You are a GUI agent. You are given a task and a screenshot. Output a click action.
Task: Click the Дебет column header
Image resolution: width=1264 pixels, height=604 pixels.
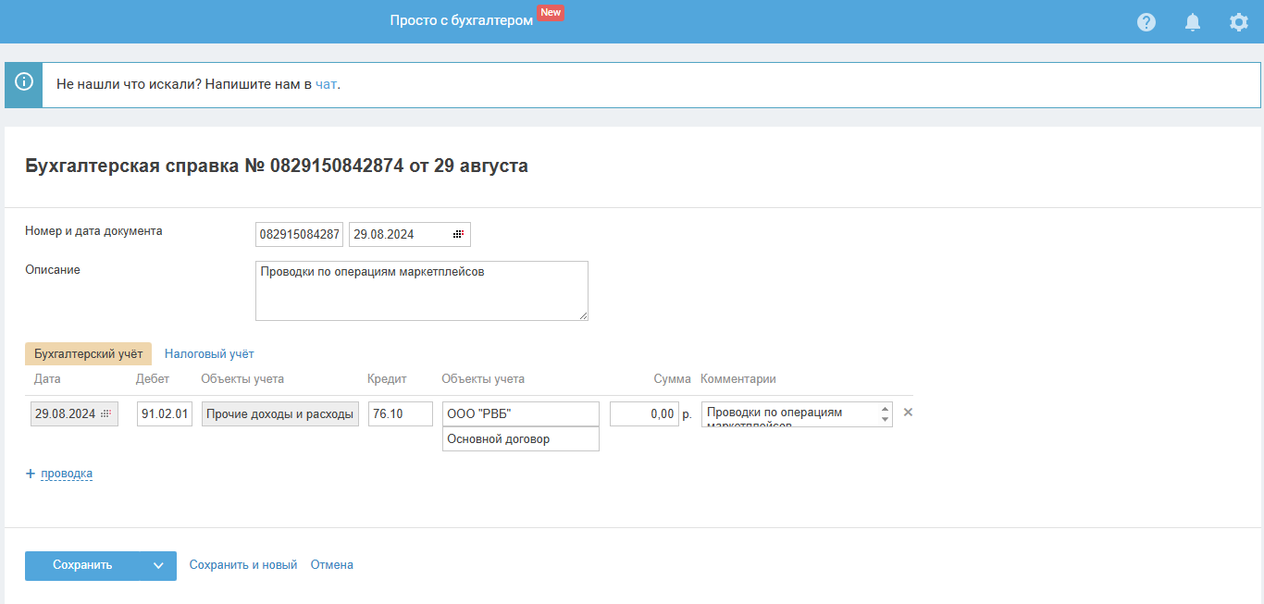[x=153, y=379]
